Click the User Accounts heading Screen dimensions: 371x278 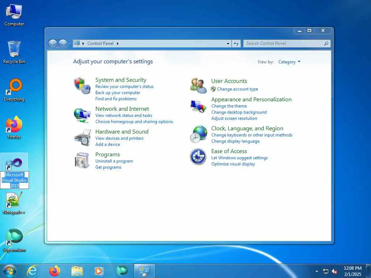point(229,81)
